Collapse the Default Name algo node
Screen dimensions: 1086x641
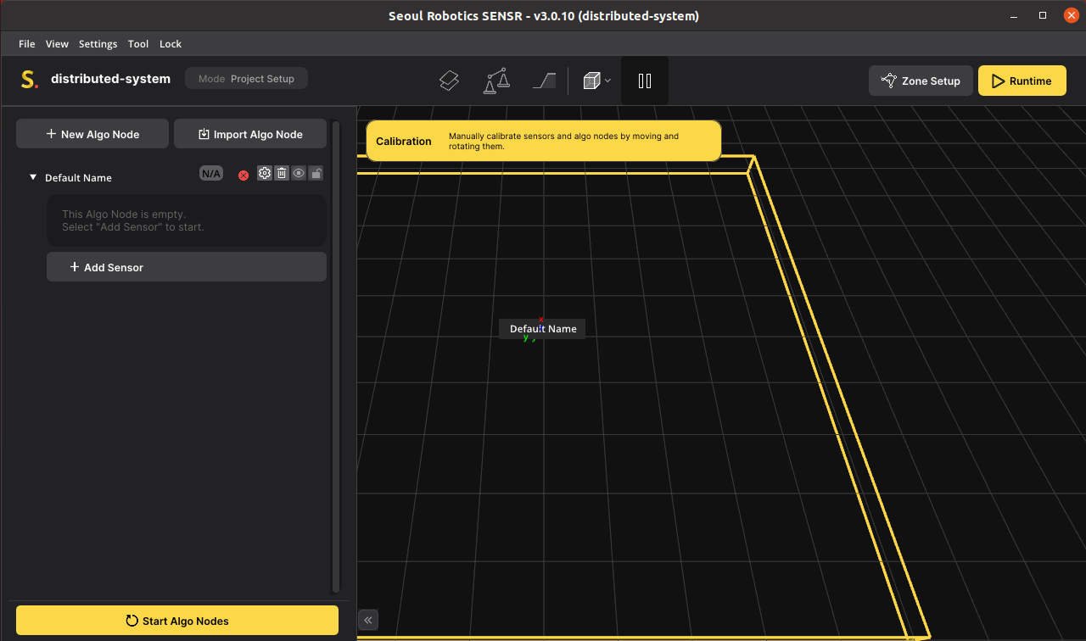coord(33,177)
